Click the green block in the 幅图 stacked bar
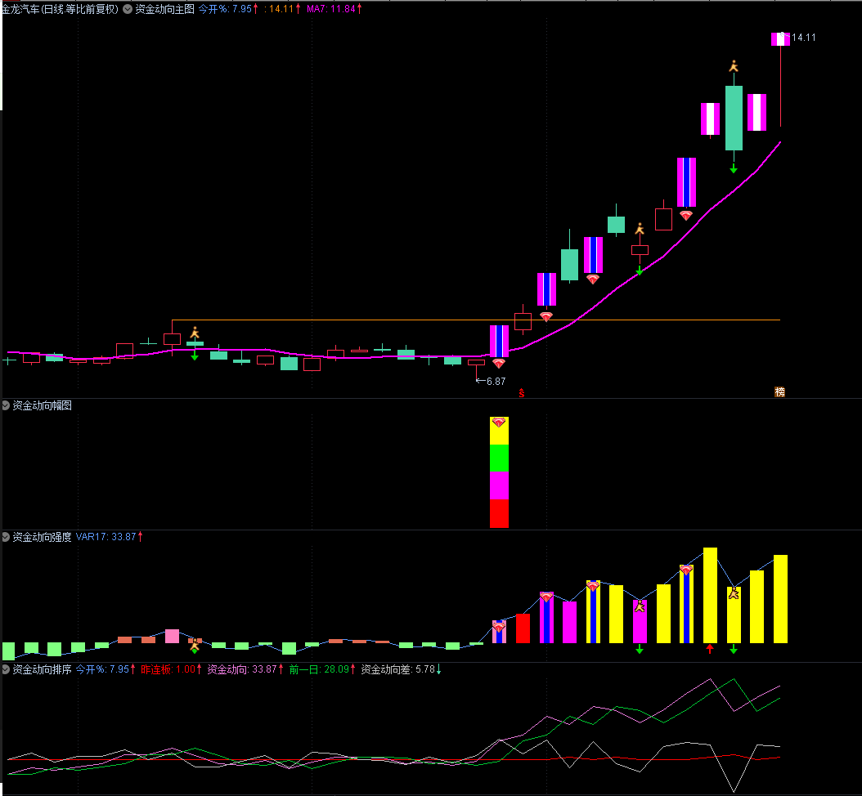This screenshot has width=862, height=796. pos(499,458)
